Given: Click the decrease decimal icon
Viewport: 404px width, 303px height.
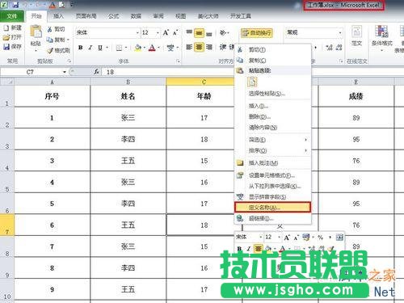Looking at the screenshot, I should [339, 48].
